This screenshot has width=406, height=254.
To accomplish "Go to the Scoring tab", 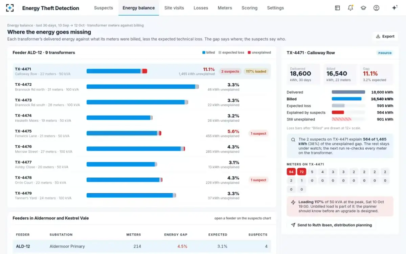I will 249,8.
